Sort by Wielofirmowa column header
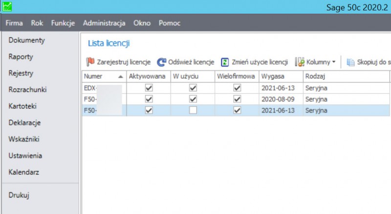This screenshot has width=391, height=214. point(237,76)
